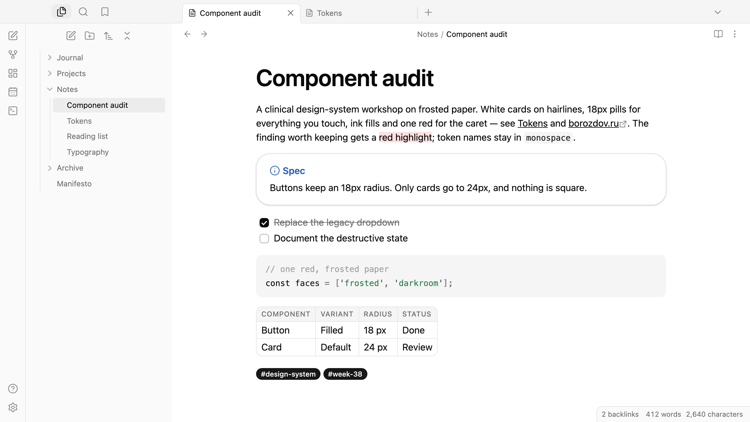Viewport: 750px width, 422px height.
Task: Click the #design-system tag
Action: coord(288,374)
